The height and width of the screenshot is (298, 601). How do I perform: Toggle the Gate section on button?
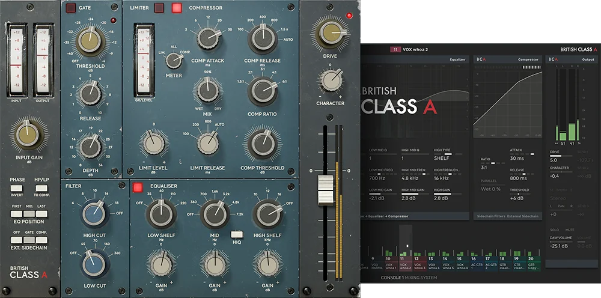70,8
